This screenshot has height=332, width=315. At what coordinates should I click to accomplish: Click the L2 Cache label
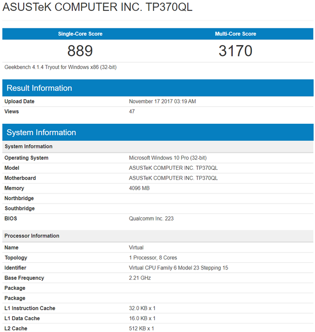click(x=16, y=329)
